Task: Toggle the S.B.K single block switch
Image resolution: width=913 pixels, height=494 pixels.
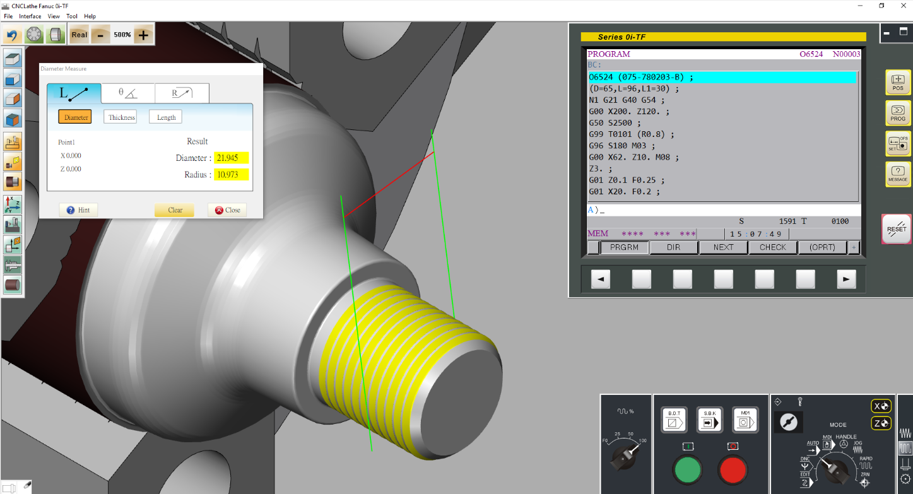Action: 709,420
